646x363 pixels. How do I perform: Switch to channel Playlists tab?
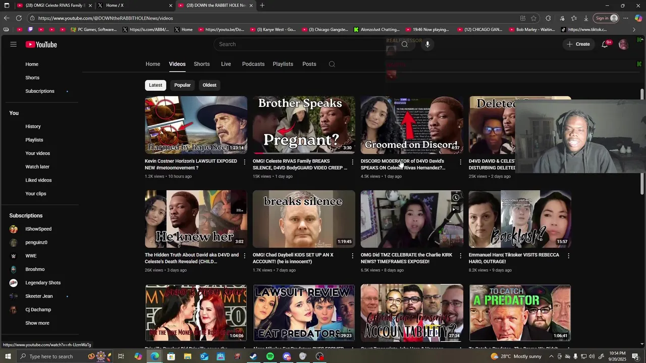click(x=283, y=64)
